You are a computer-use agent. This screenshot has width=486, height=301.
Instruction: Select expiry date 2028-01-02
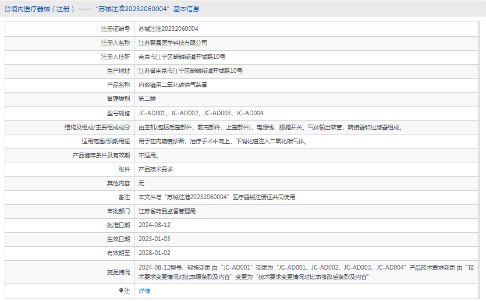pos(154,253)
